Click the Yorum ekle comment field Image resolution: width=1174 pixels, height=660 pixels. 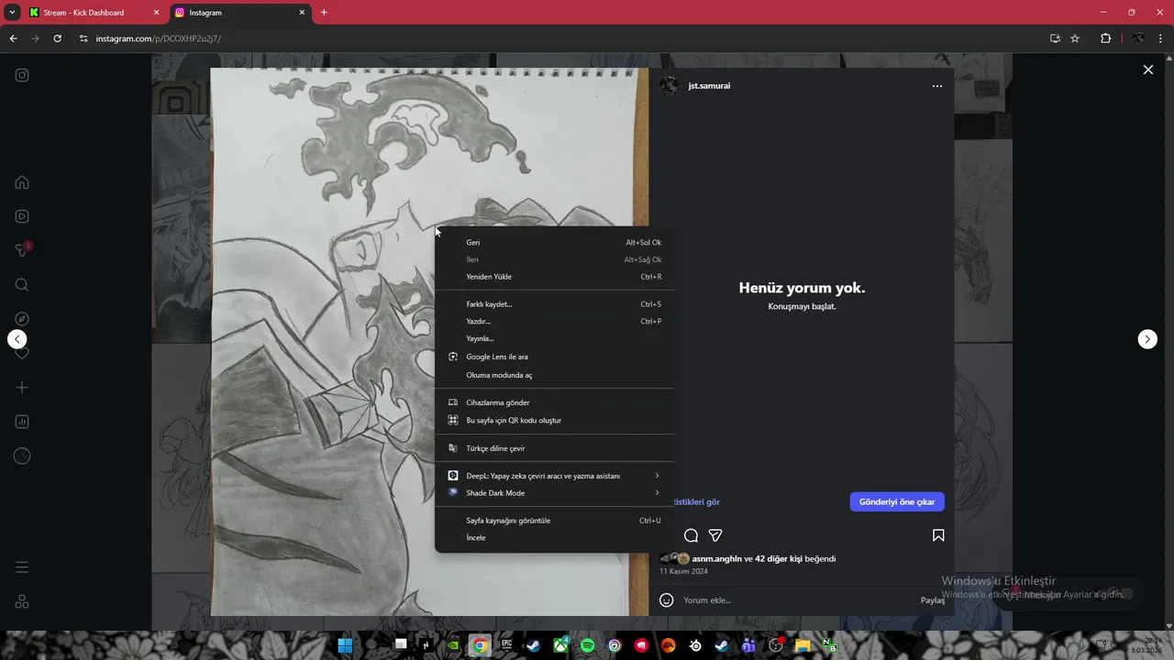coord(796,600)
